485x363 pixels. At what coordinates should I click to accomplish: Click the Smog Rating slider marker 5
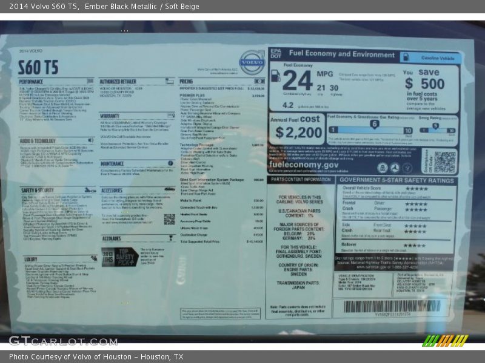click(x=435, y=126)
